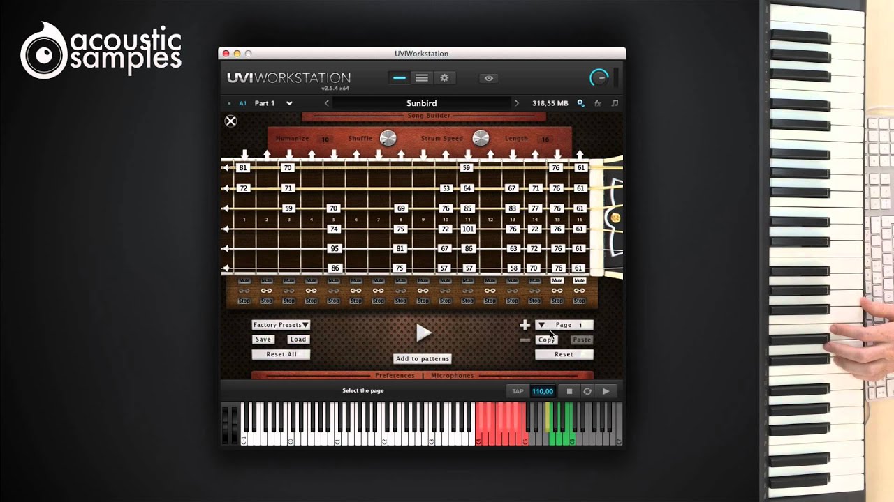Open the Page 1 dropdown
894x502 pixels.
pyautogui.click(x=564, y=325)
